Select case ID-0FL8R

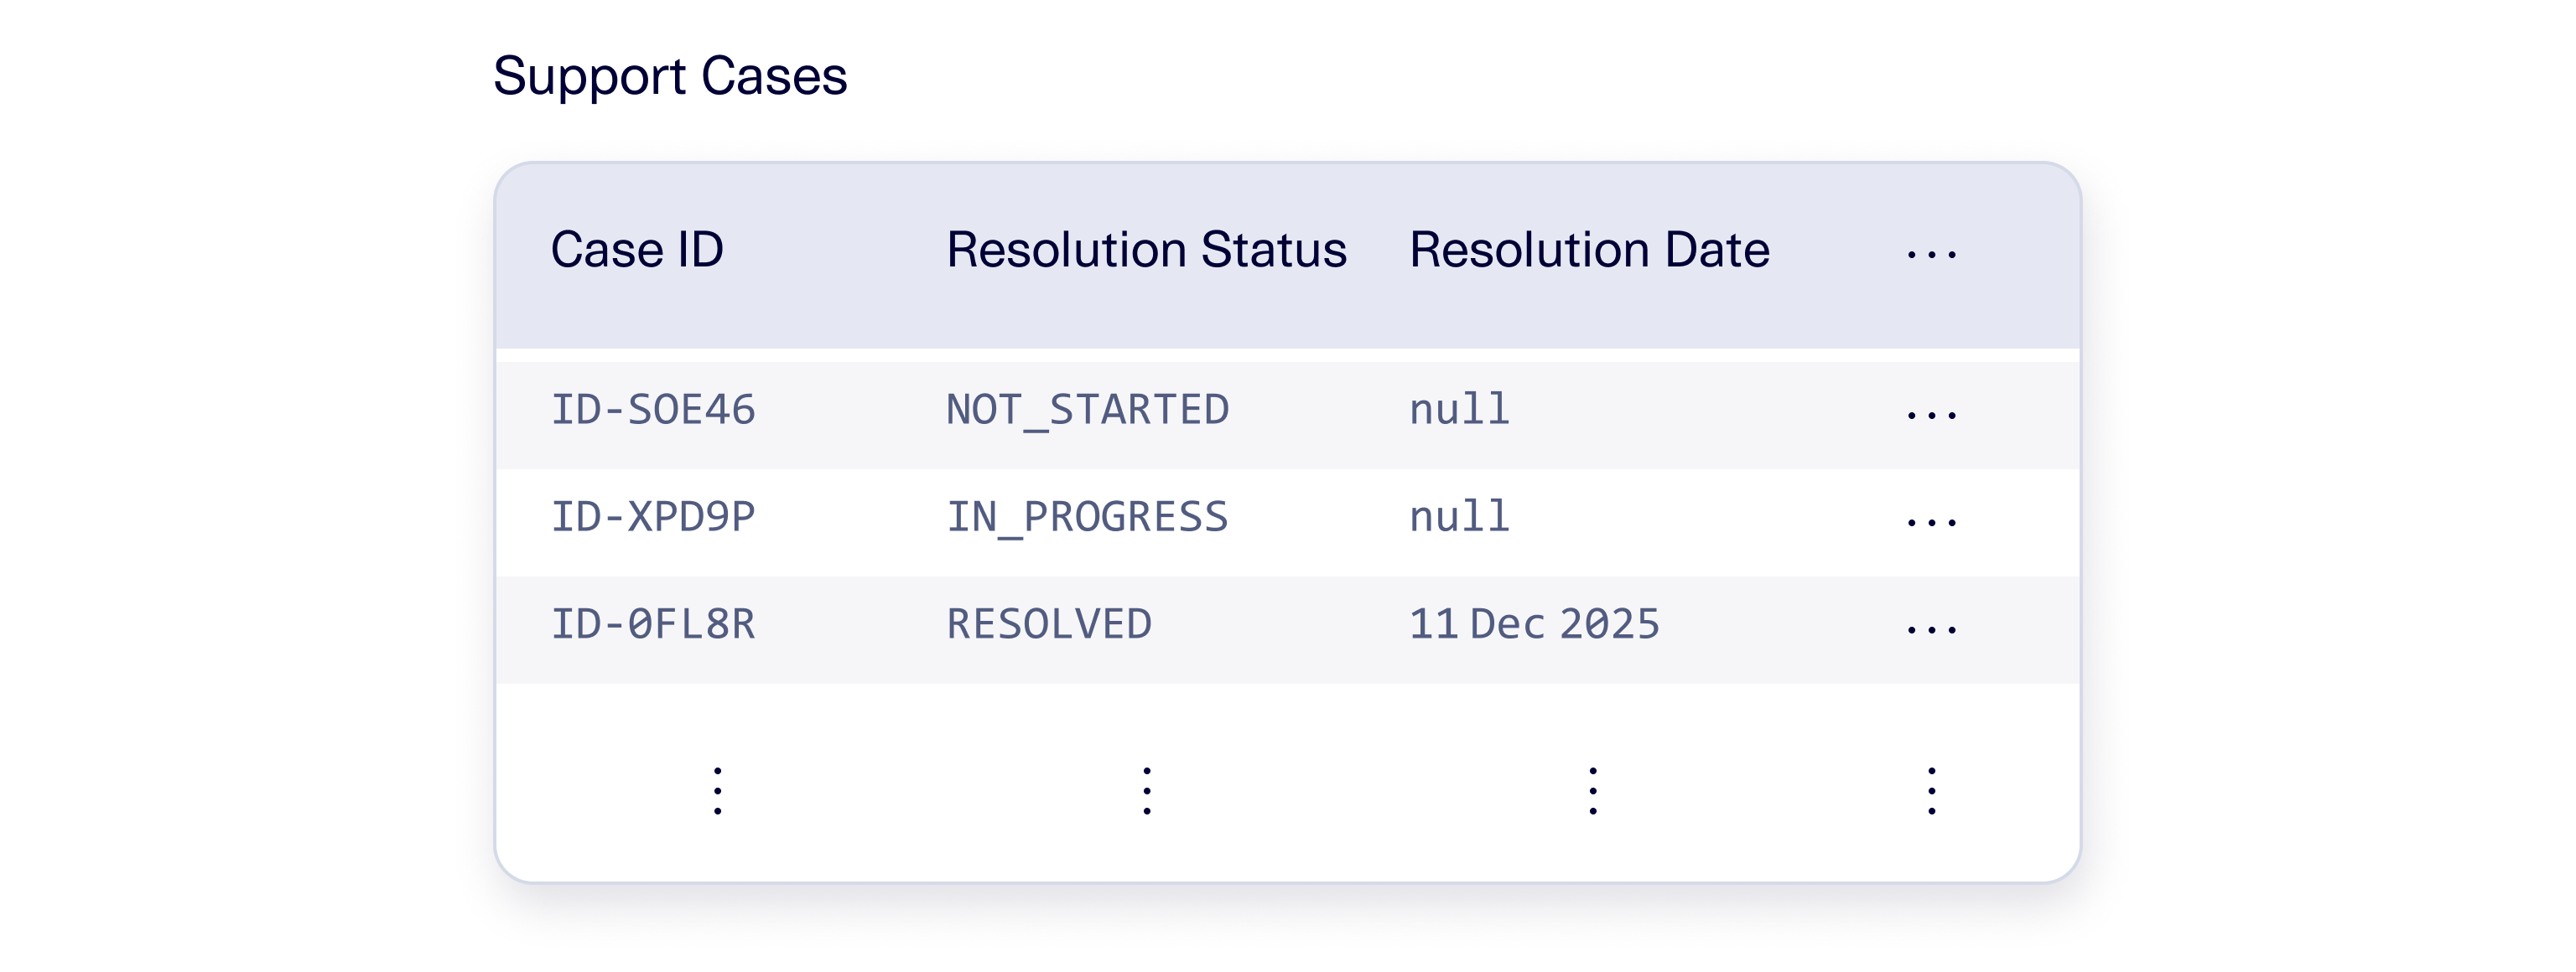pyautogui.click(x=653, y=625)
